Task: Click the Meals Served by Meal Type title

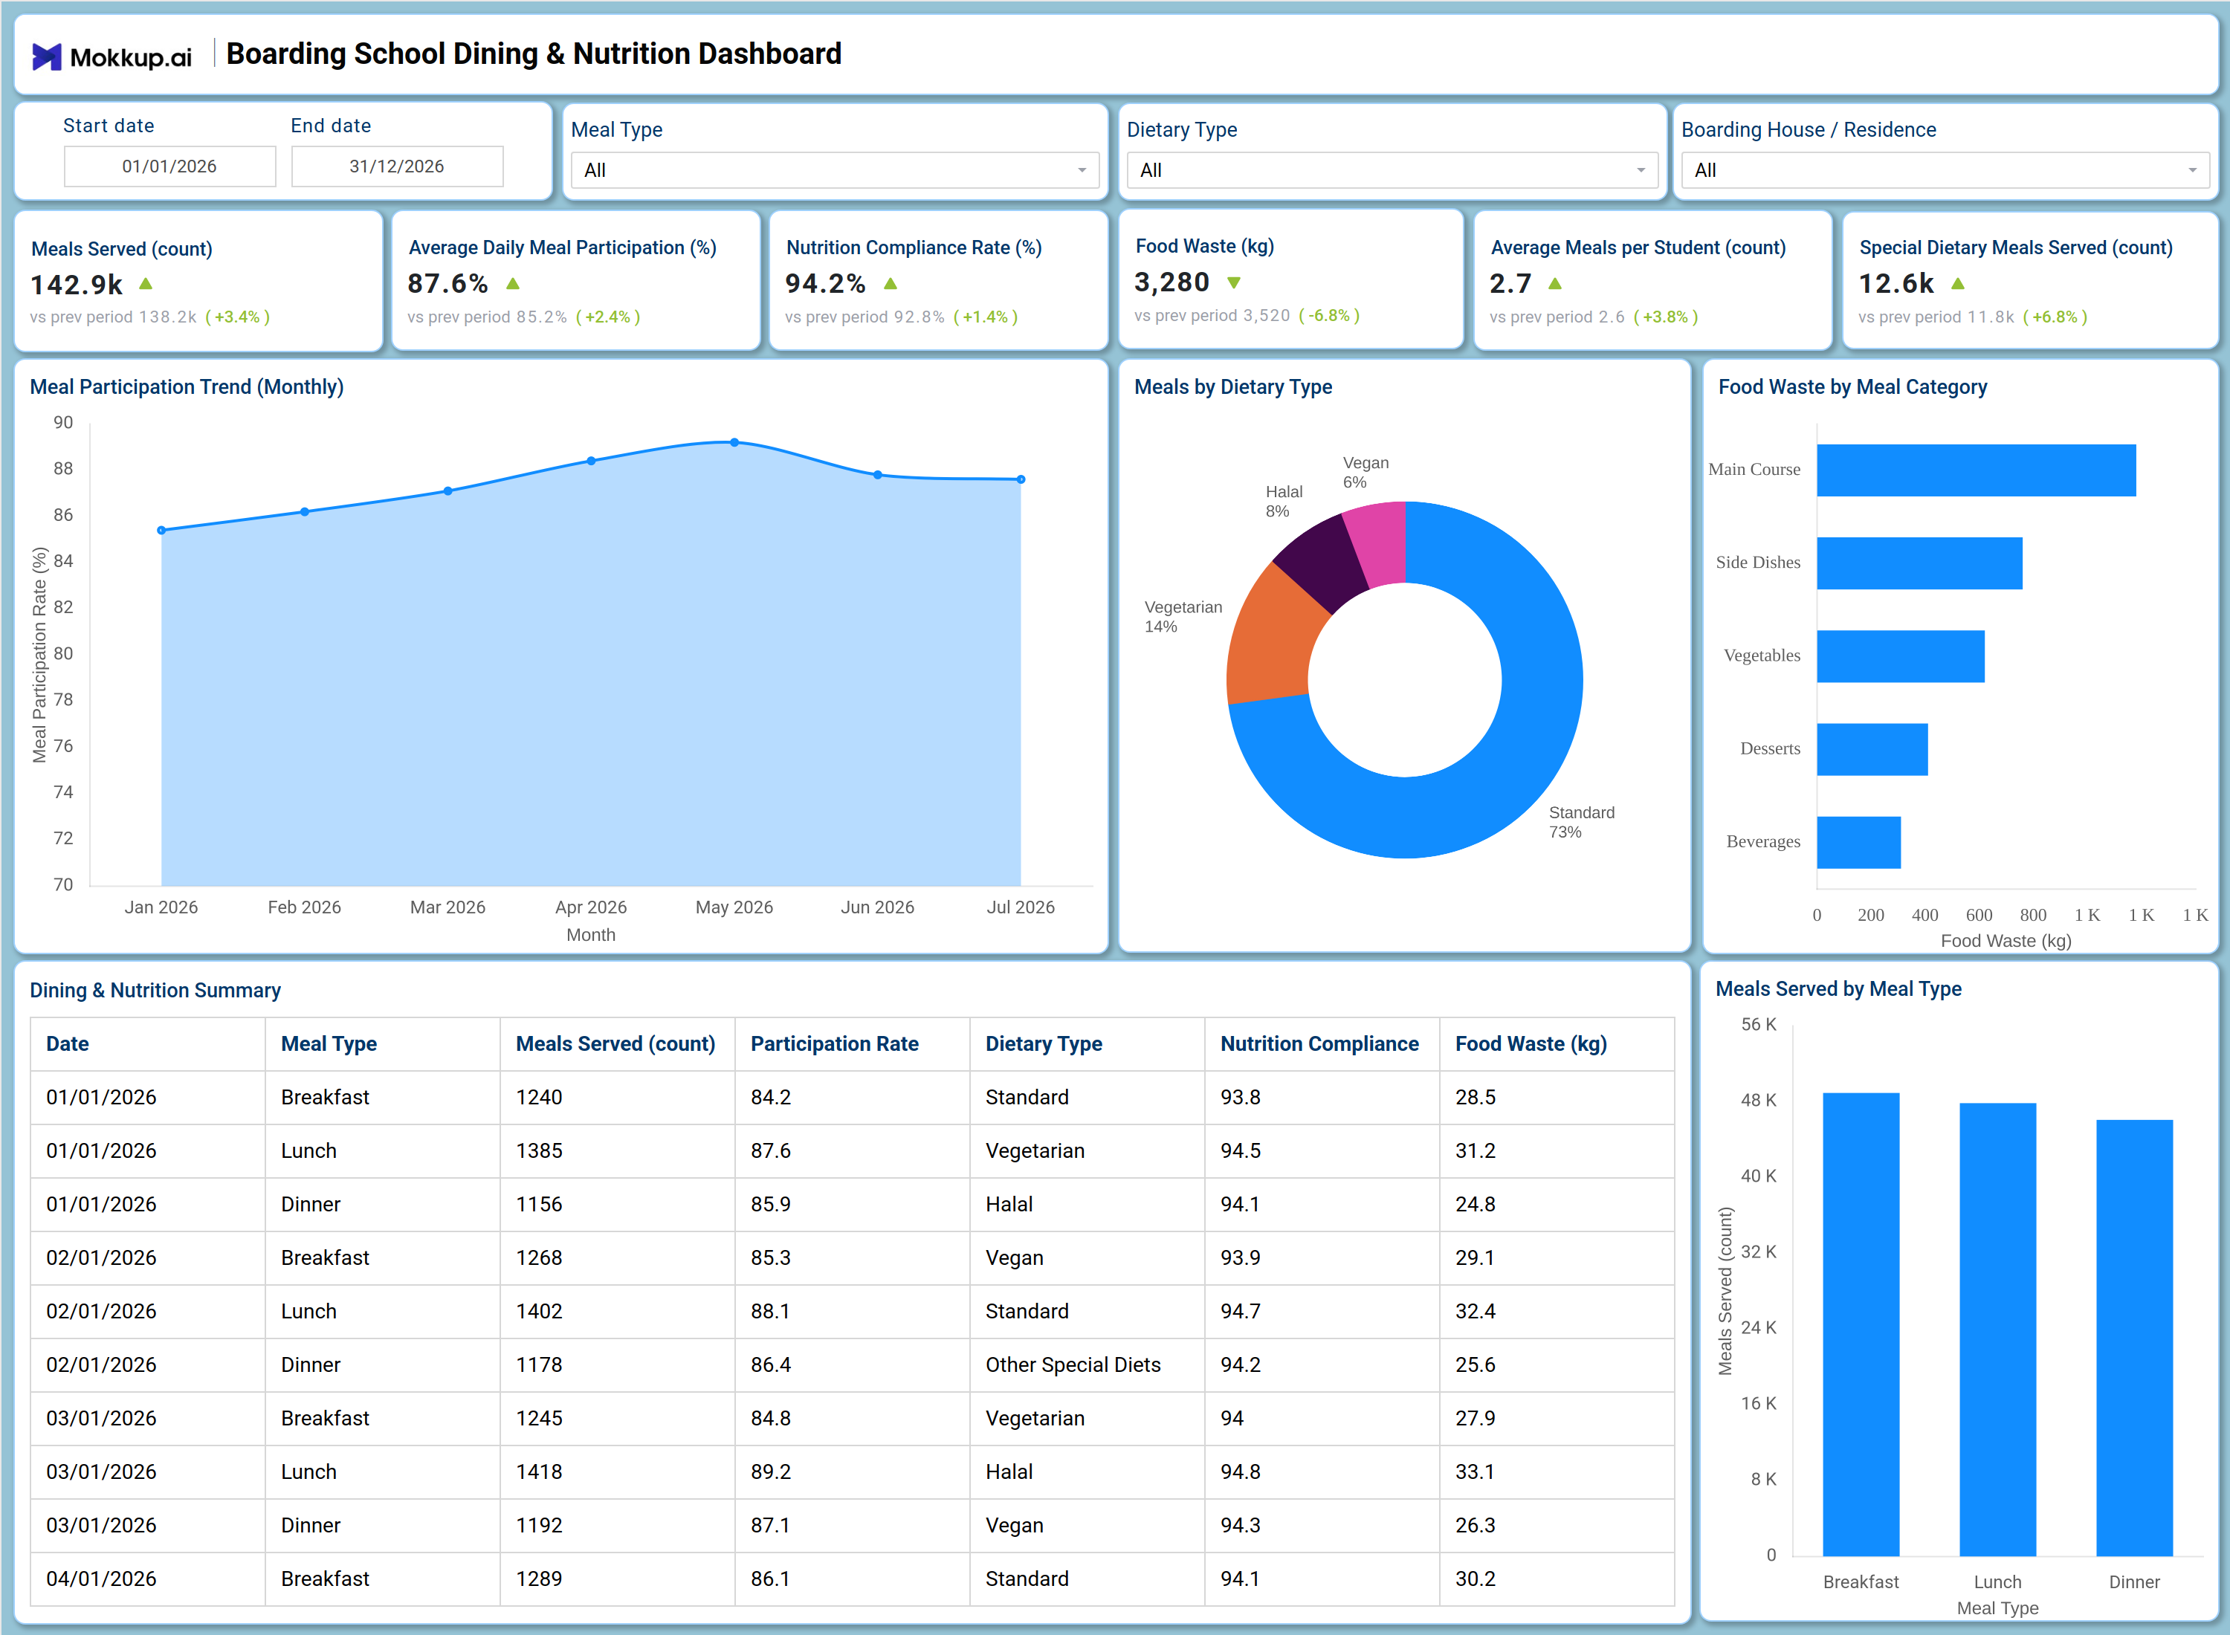Action: click(x=1838, y=988)
